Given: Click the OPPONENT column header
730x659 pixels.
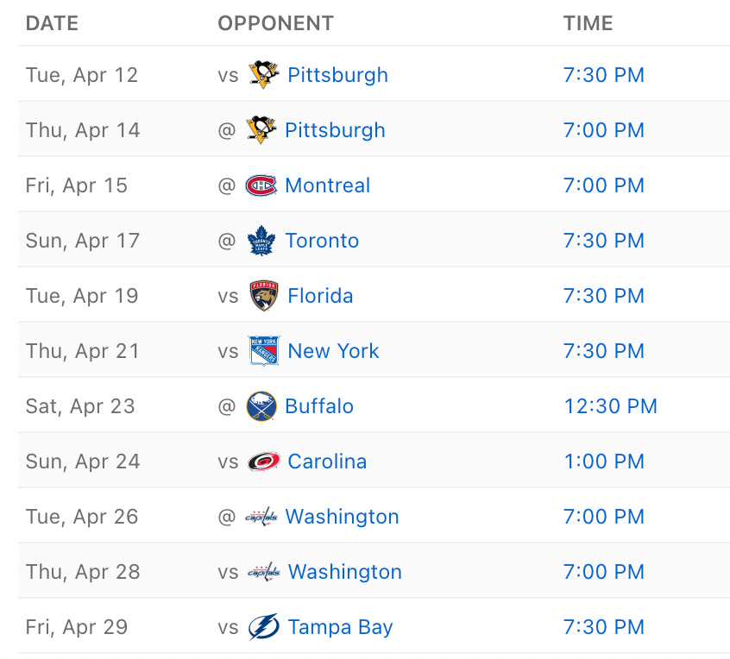Looking at the screenshot, I should (x=275, y=23).
